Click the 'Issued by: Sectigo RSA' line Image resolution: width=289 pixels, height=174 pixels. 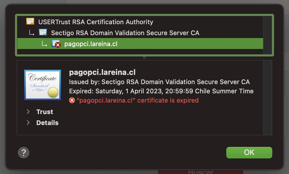pyautogui.click(x=159, y=82)
